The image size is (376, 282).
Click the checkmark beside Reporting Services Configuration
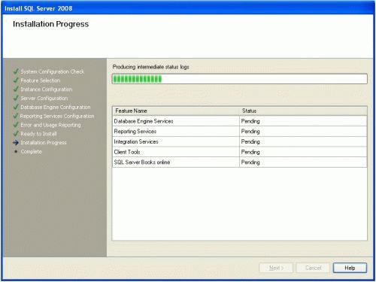16,116
